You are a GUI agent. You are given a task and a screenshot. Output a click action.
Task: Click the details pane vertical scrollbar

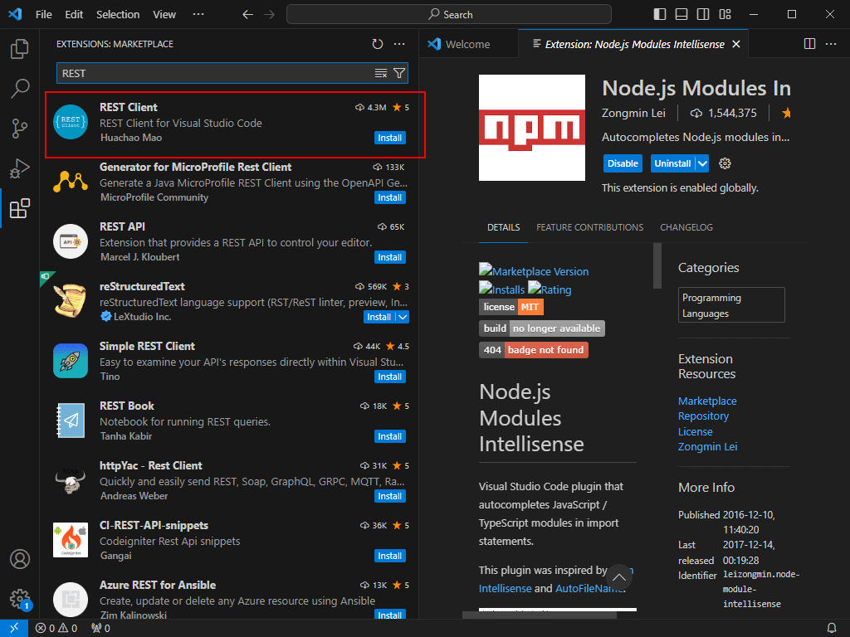(x=657, y=265)
